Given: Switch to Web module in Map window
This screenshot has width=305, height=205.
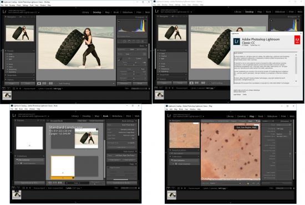Looking at the screenshot, I should (x=292, y=116).
